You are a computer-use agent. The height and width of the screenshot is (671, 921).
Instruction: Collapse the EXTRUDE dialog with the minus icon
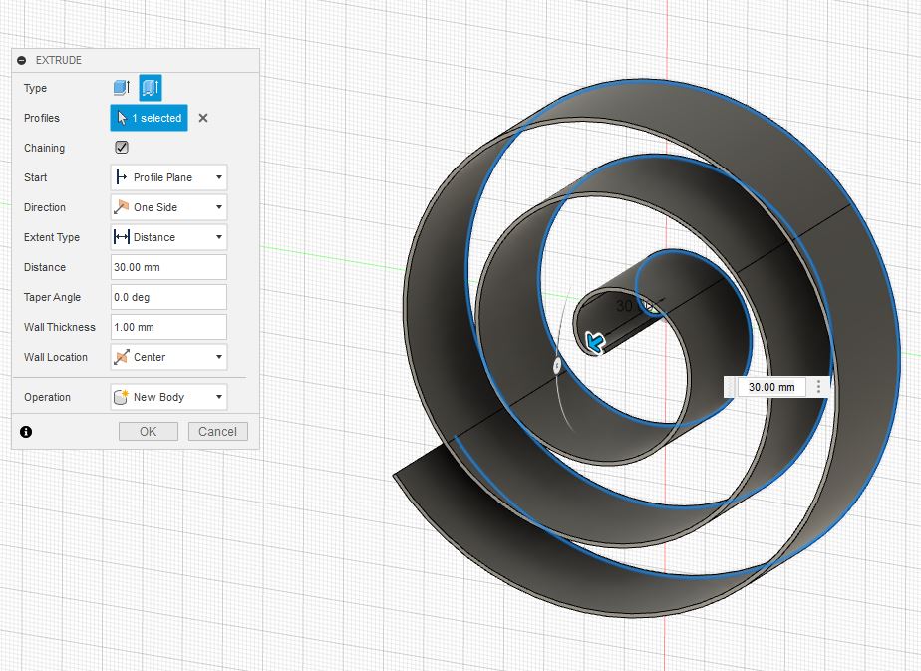click(x=22, y=60)
